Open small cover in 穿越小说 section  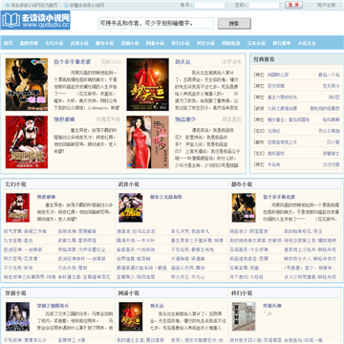pos(18,316)
